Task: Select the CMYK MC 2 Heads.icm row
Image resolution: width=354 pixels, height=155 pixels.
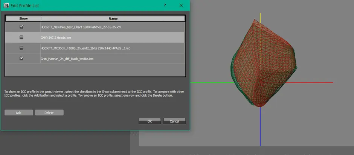Action: pos(95,38)
